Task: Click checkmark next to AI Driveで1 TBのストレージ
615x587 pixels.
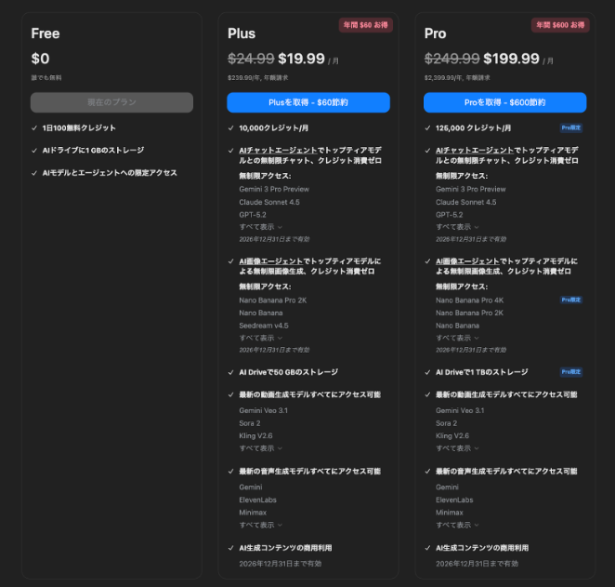Action: [427, 372]
